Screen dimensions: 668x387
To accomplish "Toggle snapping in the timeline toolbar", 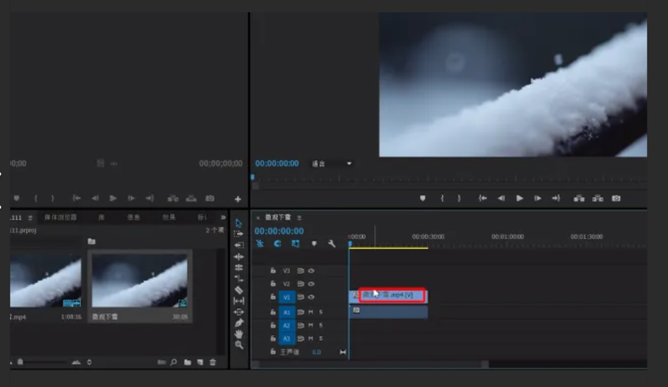I will click(x=260, y=244).
